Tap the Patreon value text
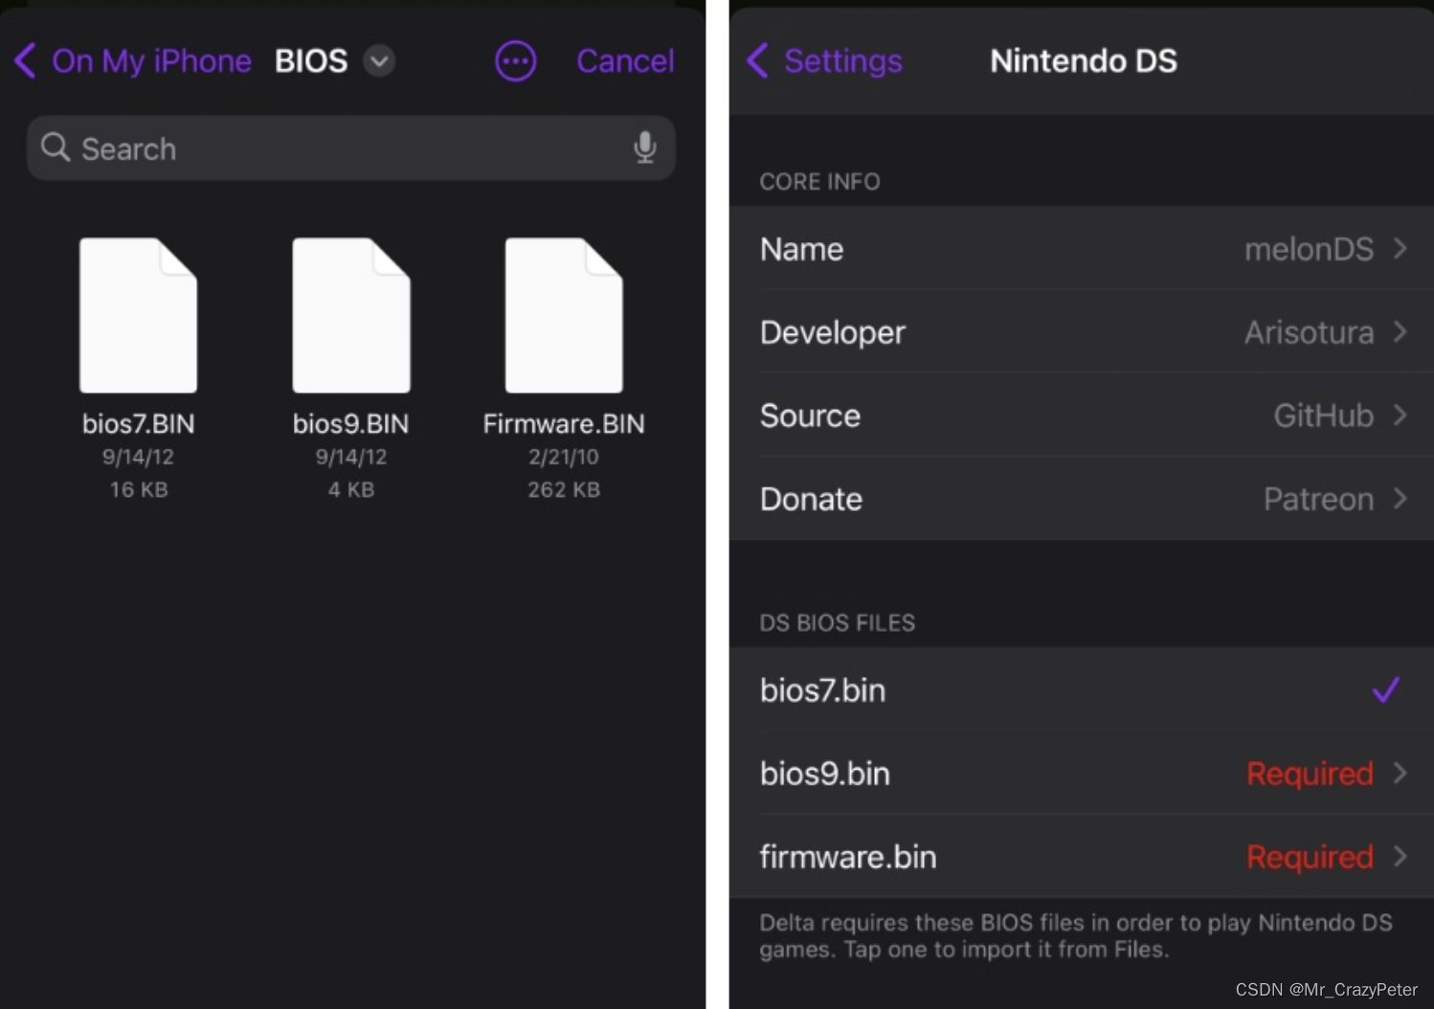Image resolution: width=1434 pixels, height=1009 pixels. pyautogui.click(x=1318, y=499)
